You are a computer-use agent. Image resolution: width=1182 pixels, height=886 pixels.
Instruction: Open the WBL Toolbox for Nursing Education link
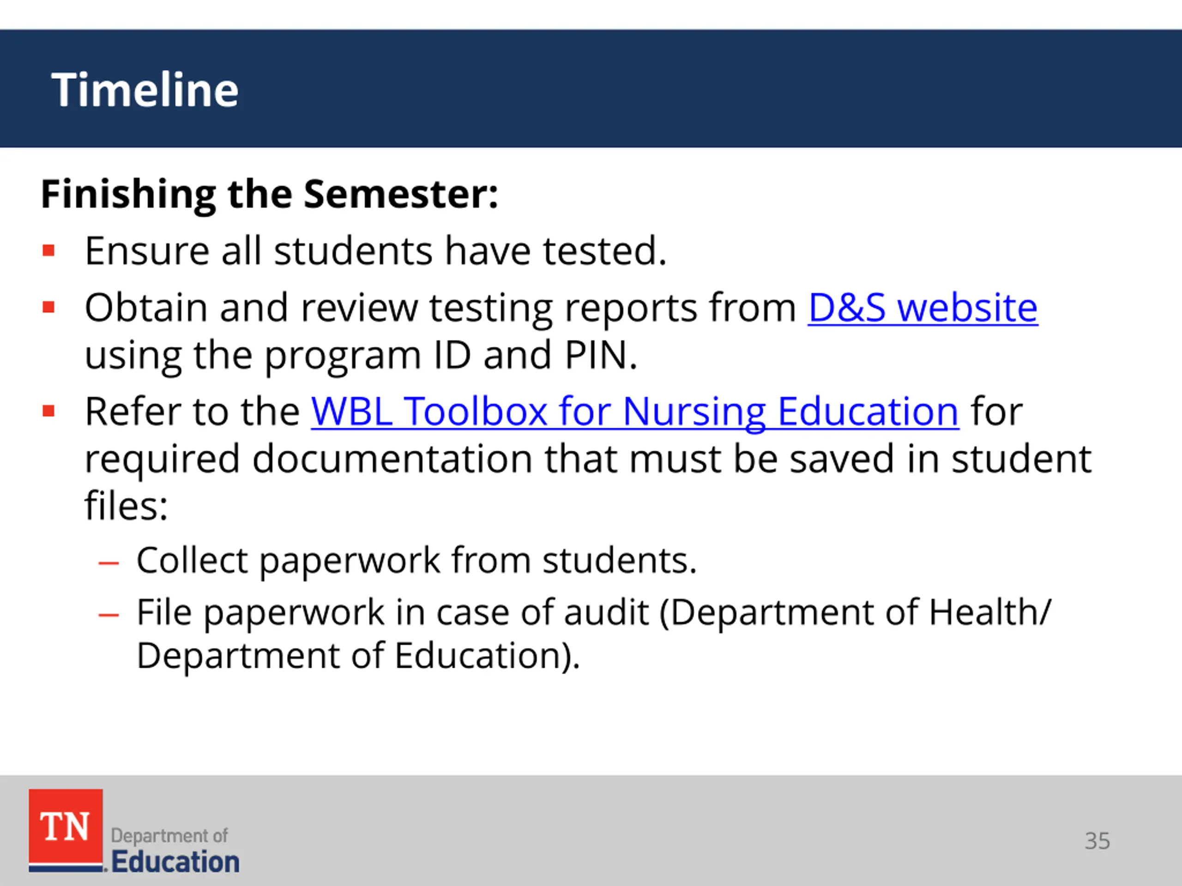tap(635, 412)
